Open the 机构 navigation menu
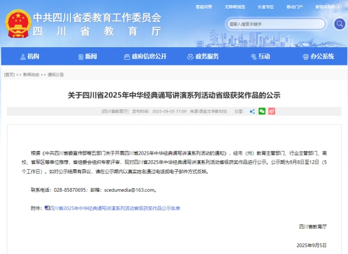 pyautogui.click(x=30, y=57)
